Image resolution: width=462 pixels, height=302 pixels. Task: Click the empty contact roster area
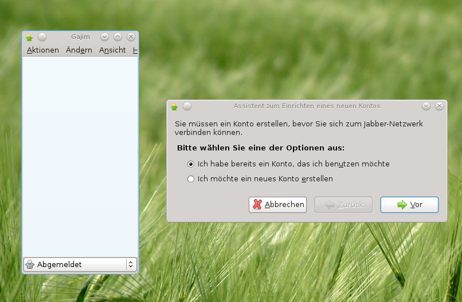click(80, 154)
